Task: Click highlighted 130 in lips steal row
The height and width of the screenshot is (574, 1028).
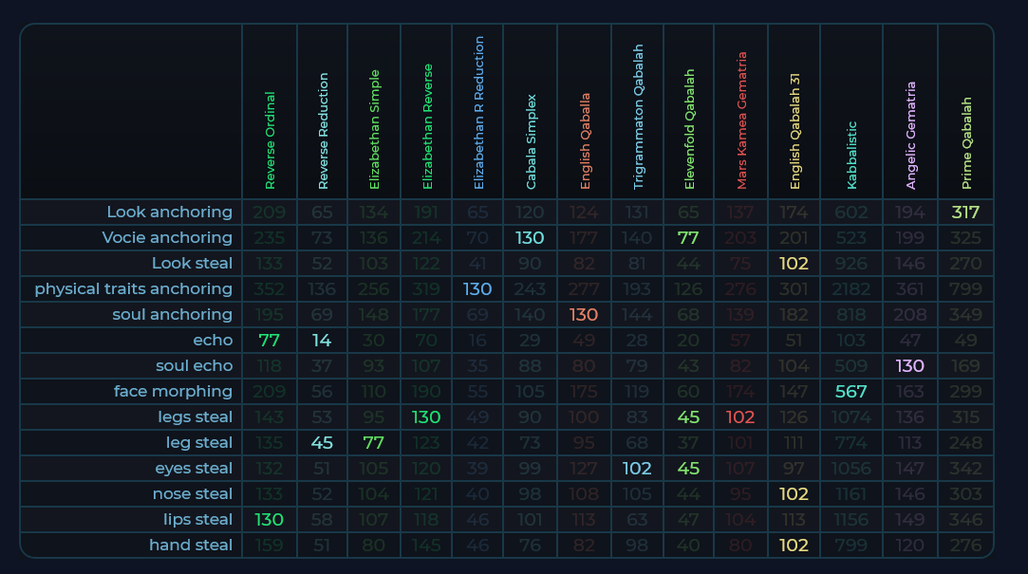Action: click(270, 520)
